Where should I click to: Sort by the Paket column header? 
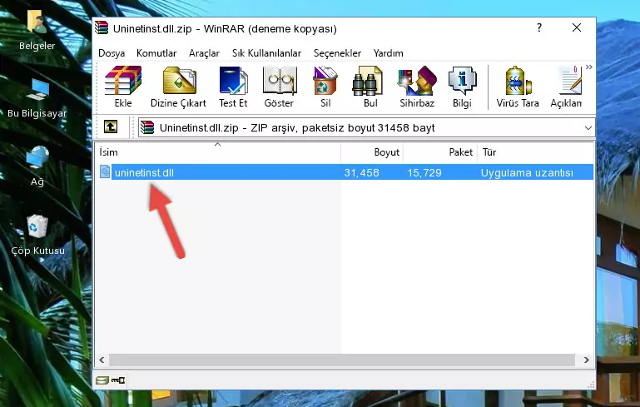(440, 152)
